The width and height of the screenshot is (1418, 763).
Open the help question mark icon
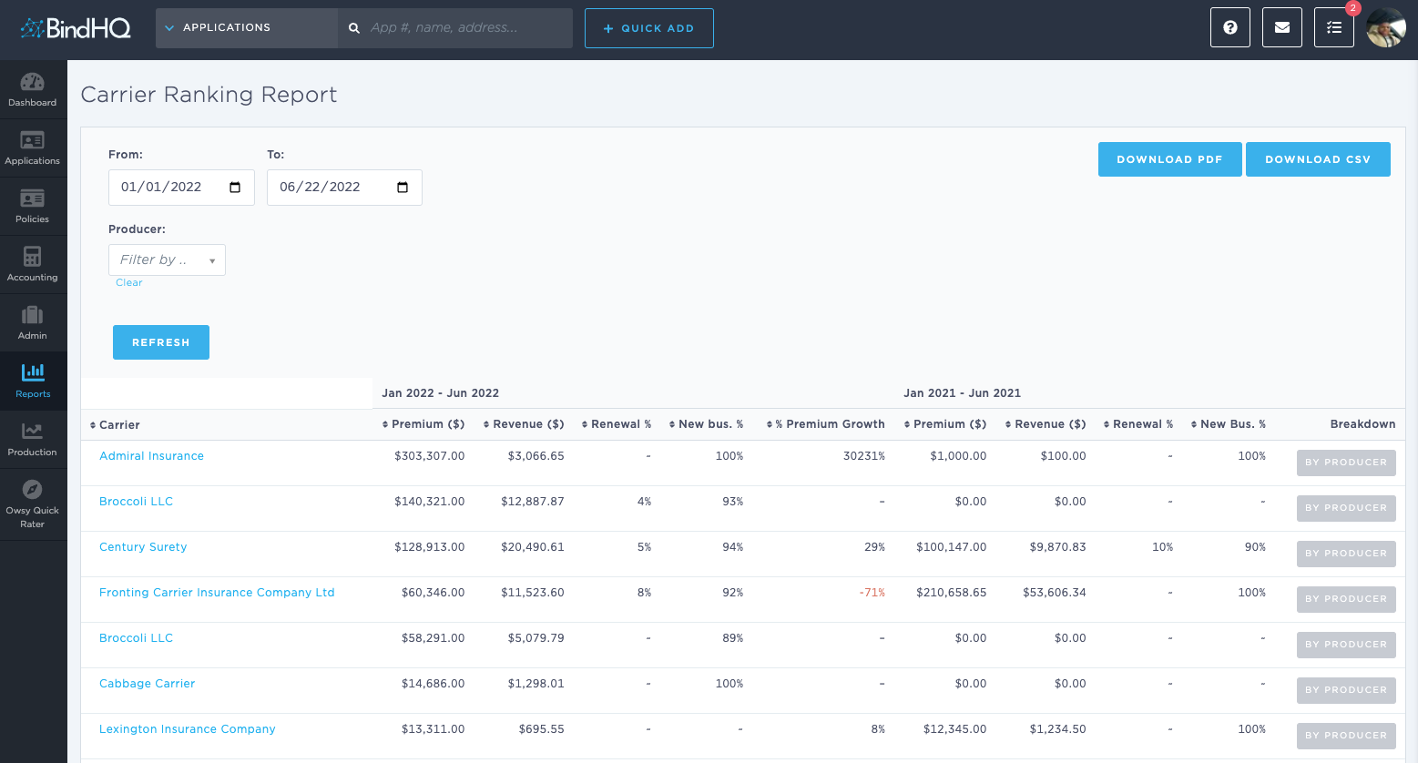click(1230, 27)
